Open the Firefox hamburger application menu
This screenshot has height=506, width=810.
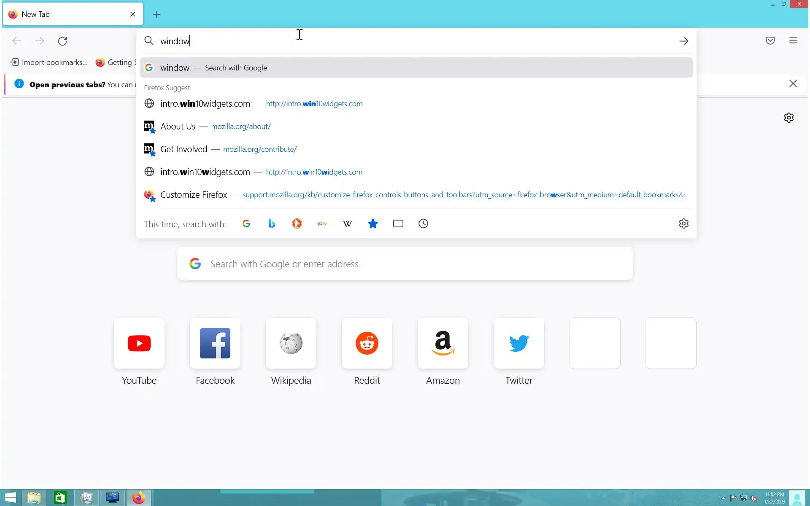793,40
